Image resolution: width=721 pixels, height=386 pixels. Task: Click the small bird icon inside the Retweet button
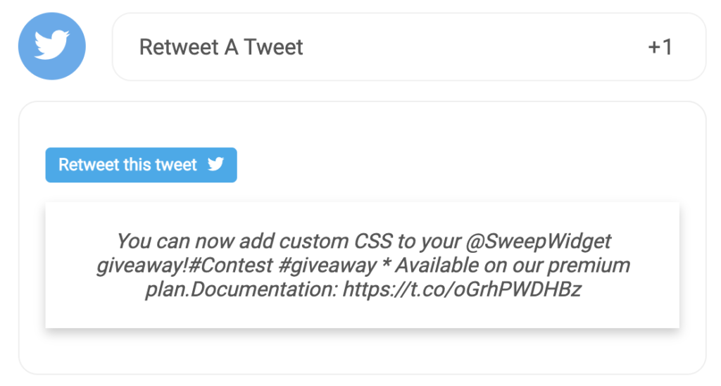pos(215,164)
